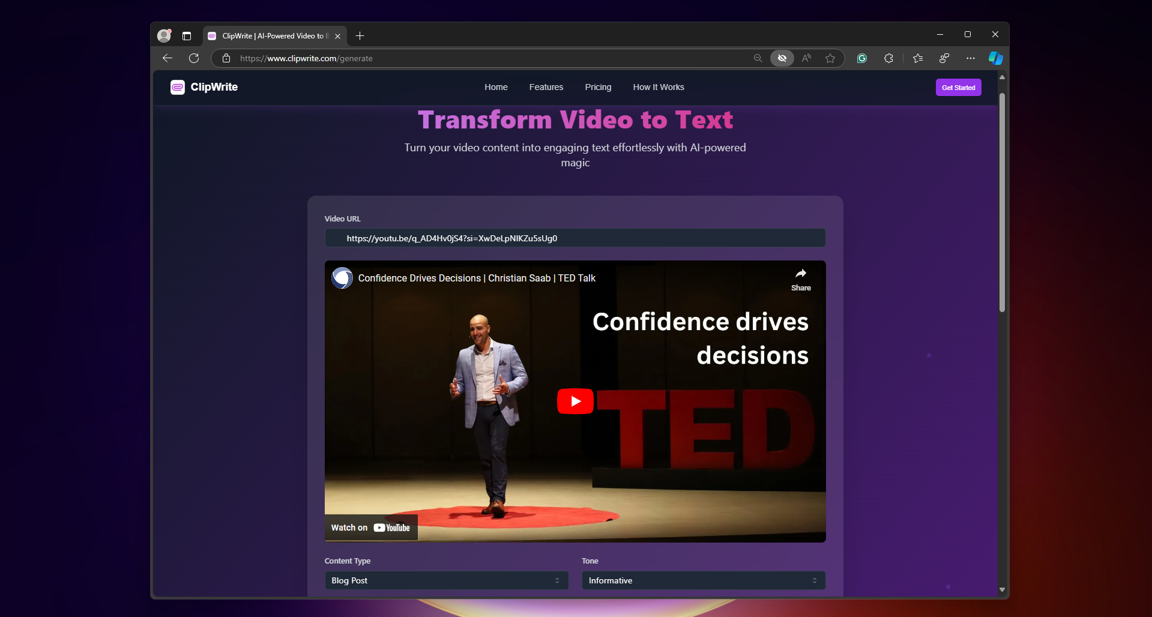
Task: Share the YouTube video
Action: click(801, 280)
